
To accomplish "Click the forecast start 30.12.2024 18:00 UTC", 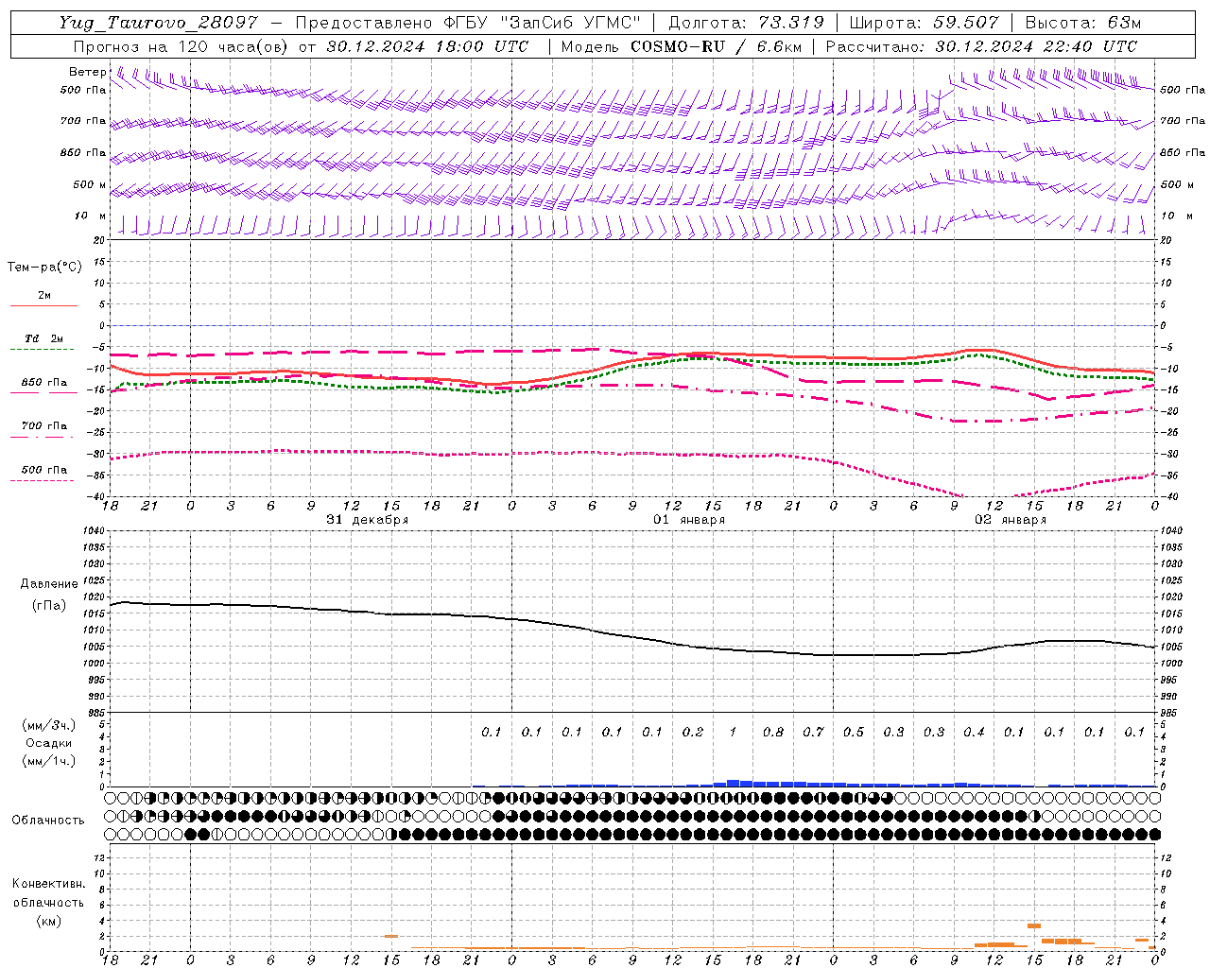I will pos(427,46).
